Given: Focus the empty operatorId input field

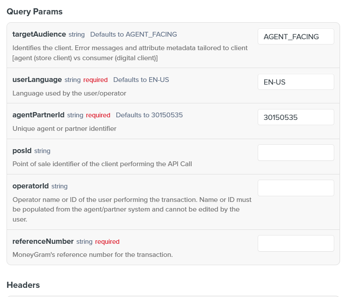Looking at the screenshot, I should coord(296,188).
